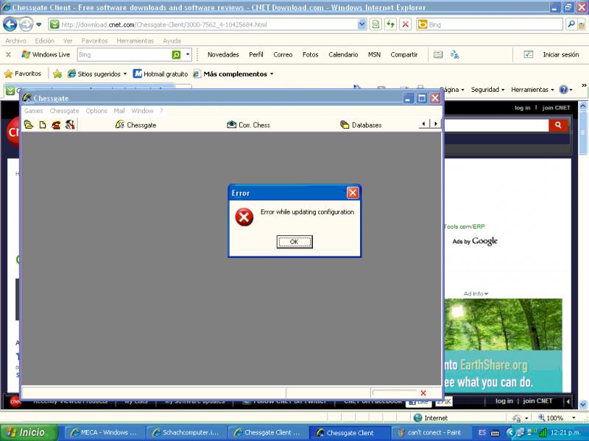Click the red CNET search button
589x441 pixels.
[558, 125]
